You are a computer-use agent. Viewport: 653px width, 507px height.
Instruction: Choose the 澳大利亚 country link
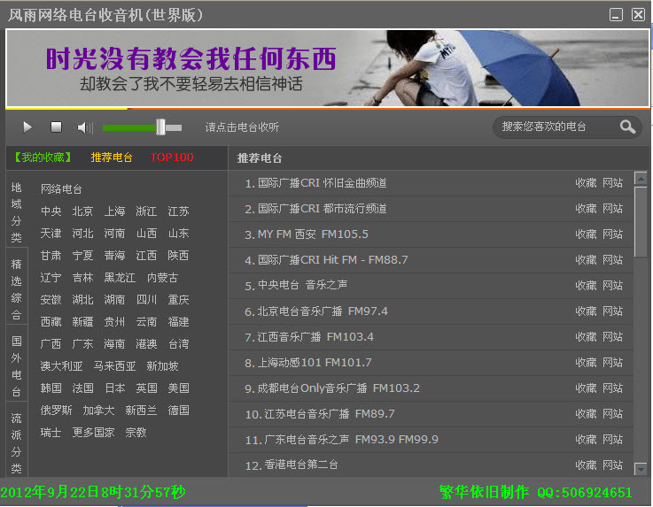(x=61, y=366)
